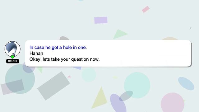
Task: Click the yellow-green triangle at bottom
Action: click(99, 98)
